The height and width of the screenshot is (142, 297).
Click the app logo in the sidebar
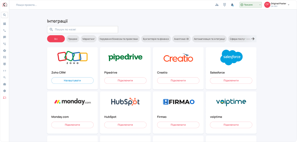tap(5, 5)
